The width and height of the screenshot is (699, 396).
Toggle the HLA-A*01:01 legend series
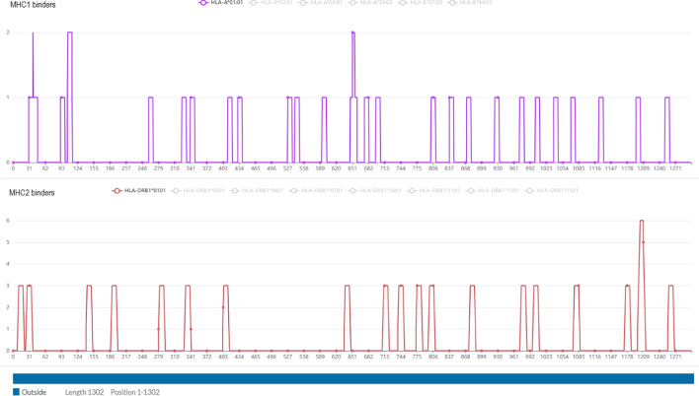(x=223, y=3)
